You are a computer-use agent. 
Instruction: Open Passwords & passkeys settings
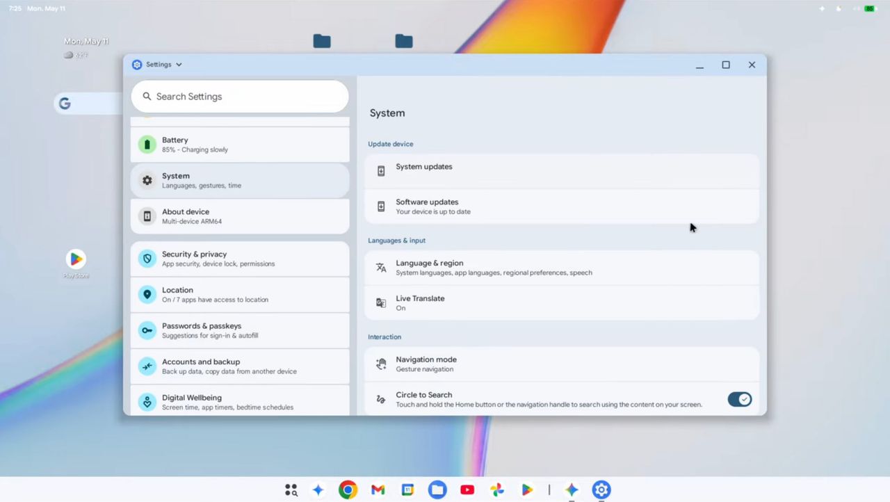tap(240, 330)
